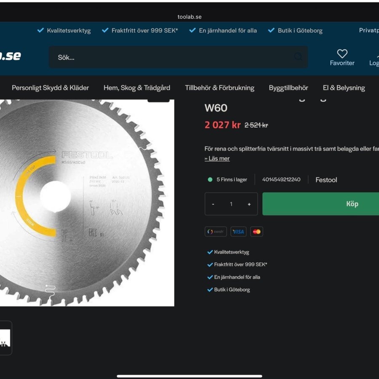Open Hem, Skog & Trädgård menu
Viewport: 379px width, 379px height.
tap(137, 88)
